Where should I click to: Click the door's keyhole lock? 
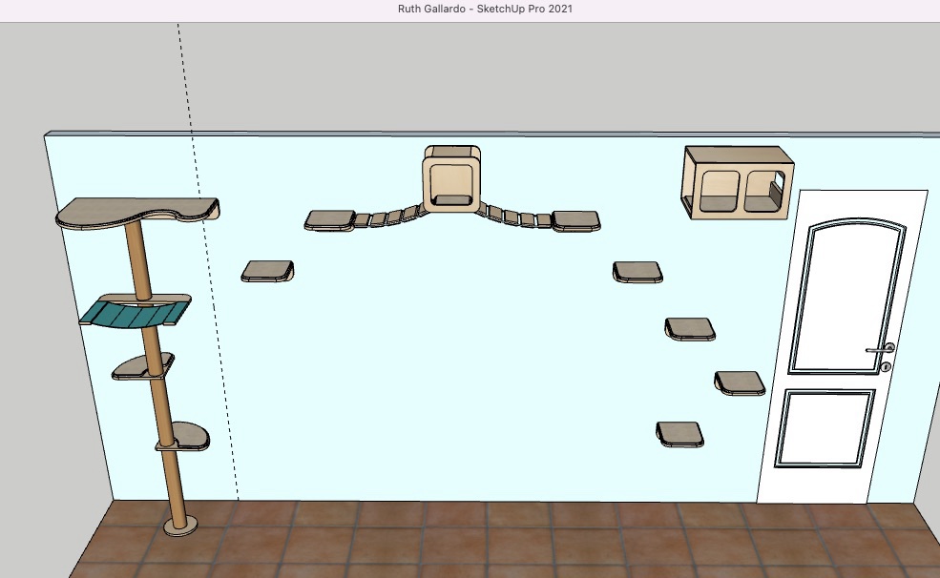point(886,366)
